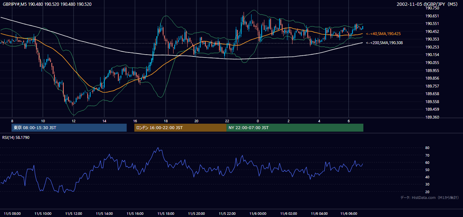The height and width of the screenshot is (217, 463).
Task: Click the hour 18 tick on chart axis
Action: tap(166, 121)
